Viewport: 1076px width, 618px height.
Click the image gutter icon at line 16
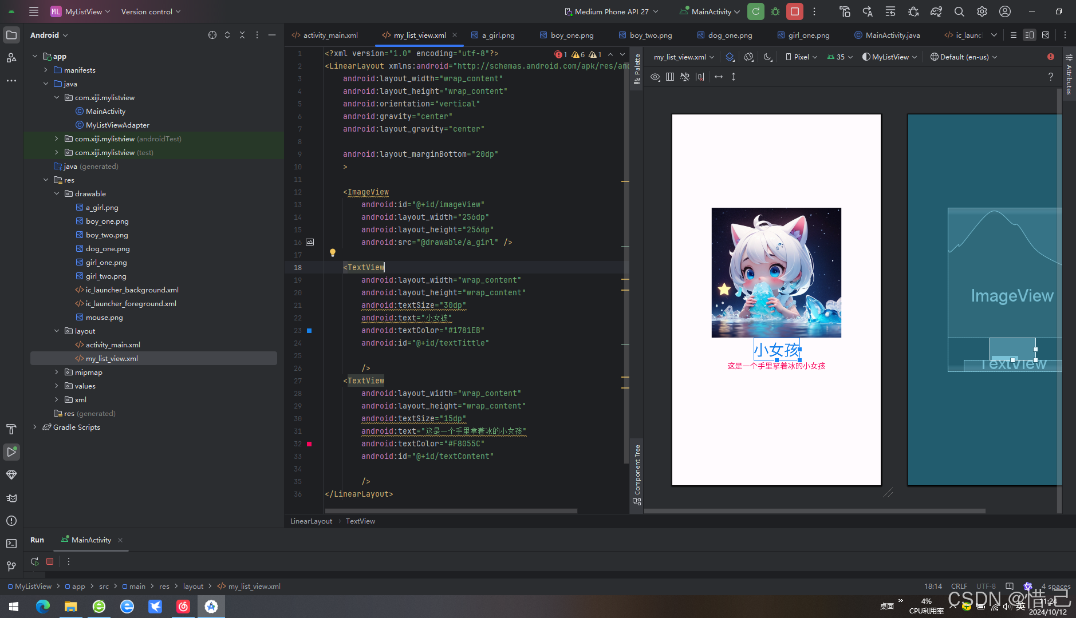[x=310, y=242]
